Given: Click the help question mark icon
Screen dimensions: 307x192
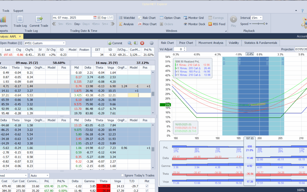Looking at the screenshot, I should (x=302, y=11).
